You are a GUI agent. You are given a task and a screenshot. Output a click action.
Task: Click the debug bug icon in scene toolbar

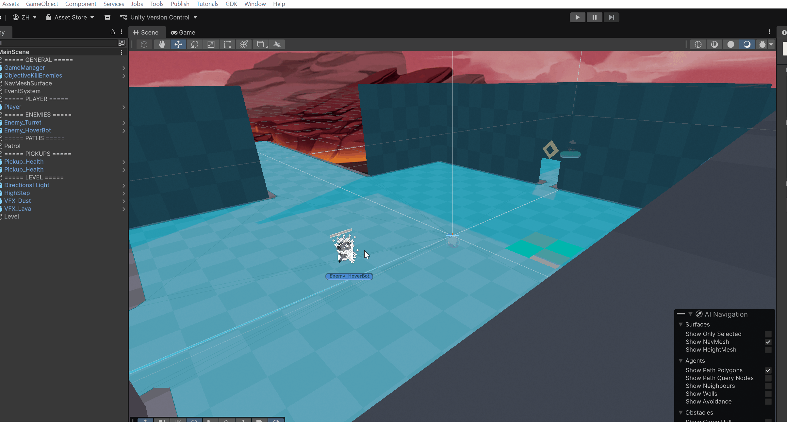(x=762, y=44)
